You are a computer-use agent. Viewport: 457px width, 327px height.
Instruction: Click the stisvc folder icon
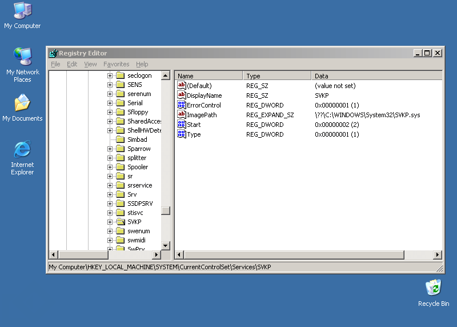(x=121, y=213)
